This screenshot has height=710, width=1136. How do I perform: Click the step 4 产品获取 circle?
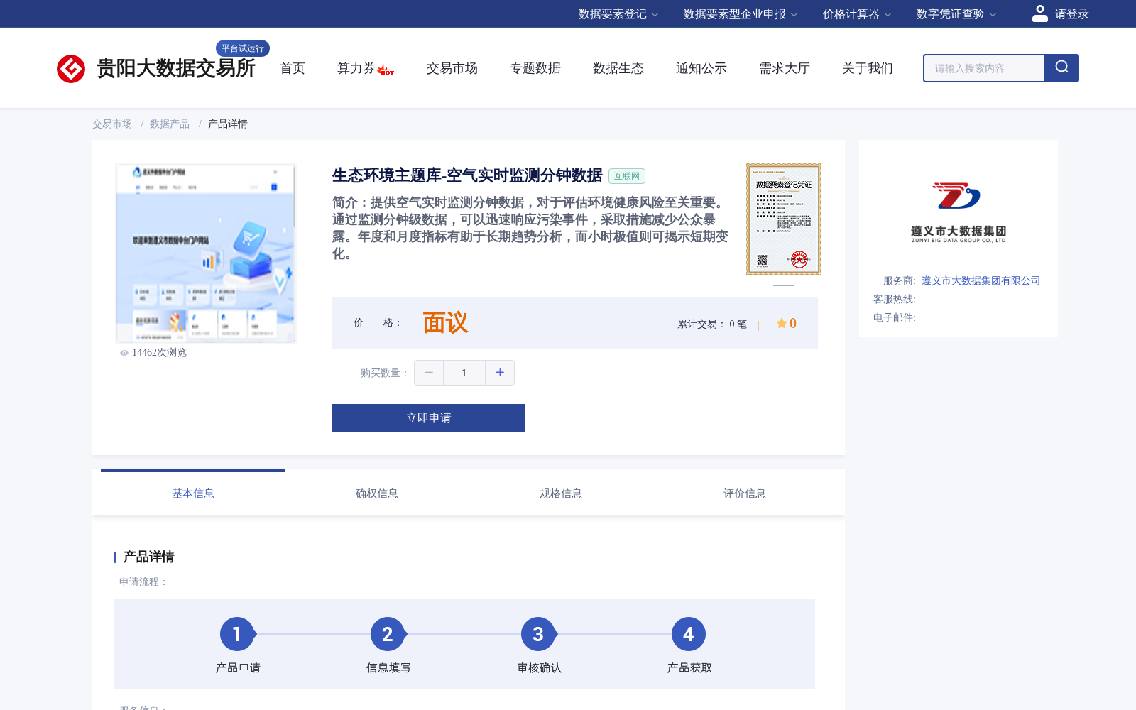[x=689, y=634]
